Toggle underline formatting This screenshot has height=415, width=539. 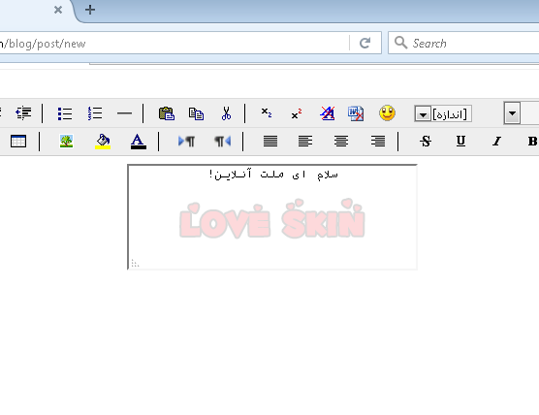(460, 141)
